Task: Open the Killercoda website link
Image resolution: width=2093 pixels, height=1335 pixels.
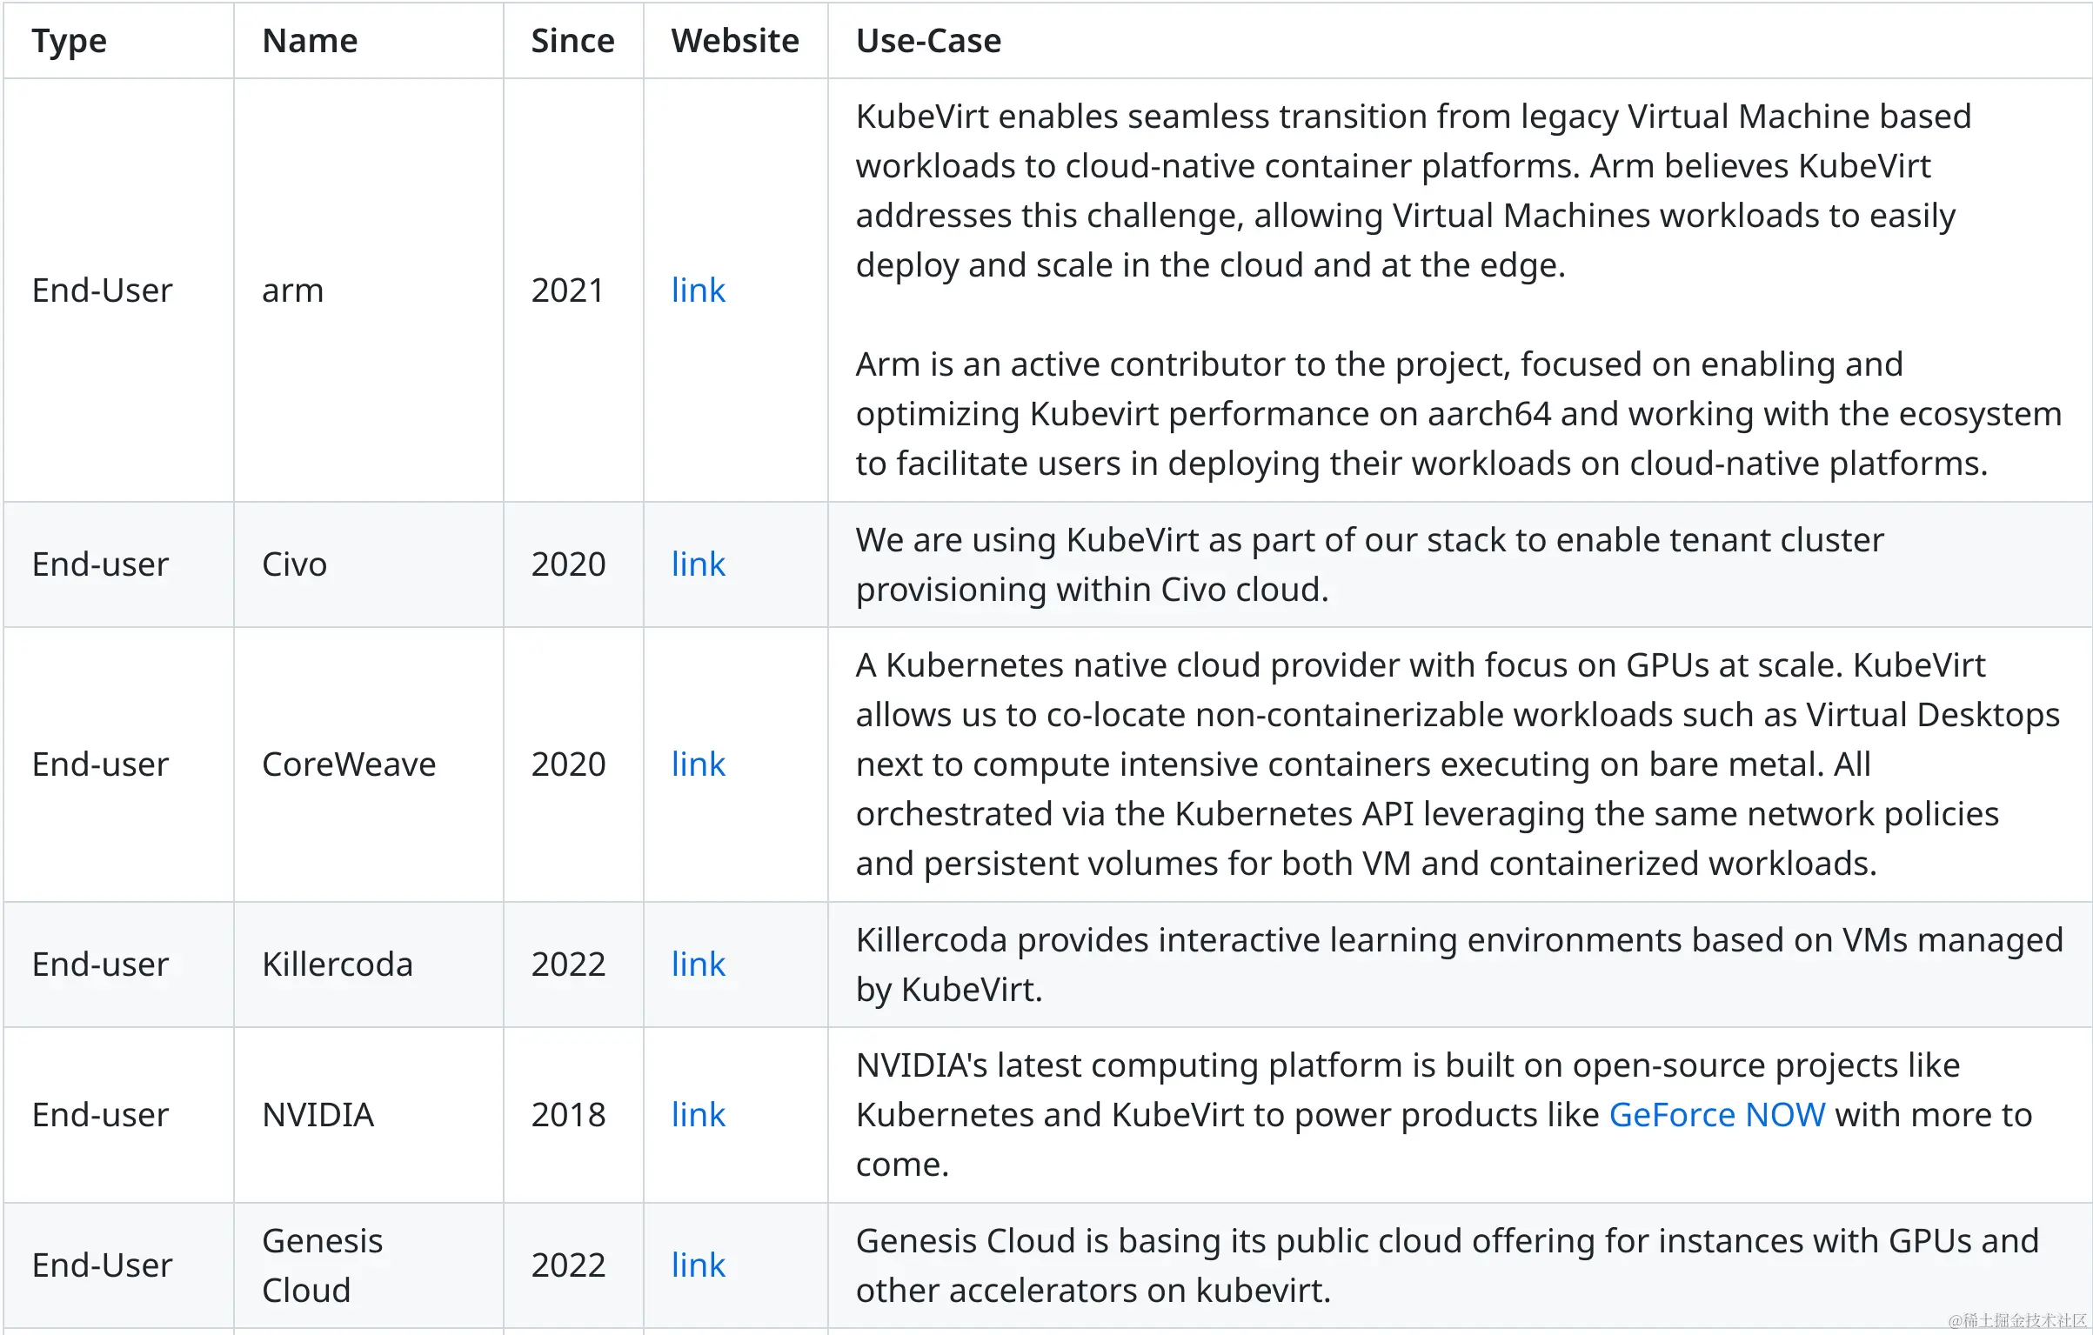Action: pos(698,965)
